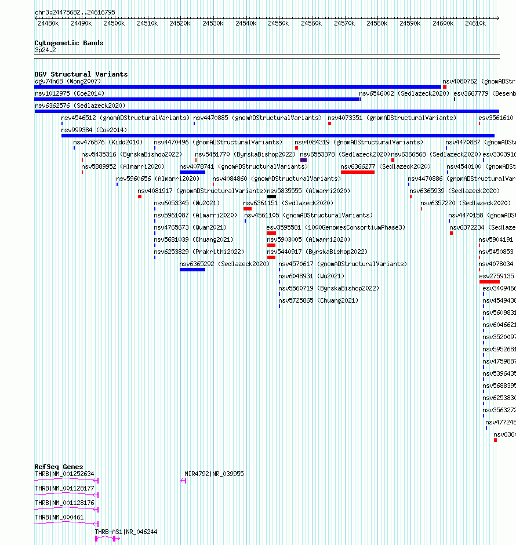This screenshot has width=516, height=545.
Task: Click the 3p24.2 cytogenetic band label
Action: (x=46, y=50)
